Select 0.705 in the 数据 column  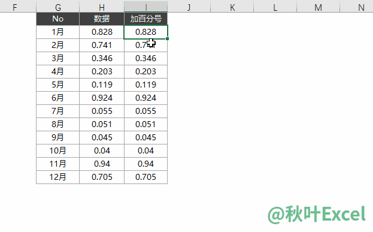pyautogui.click(x=102, y=177)
